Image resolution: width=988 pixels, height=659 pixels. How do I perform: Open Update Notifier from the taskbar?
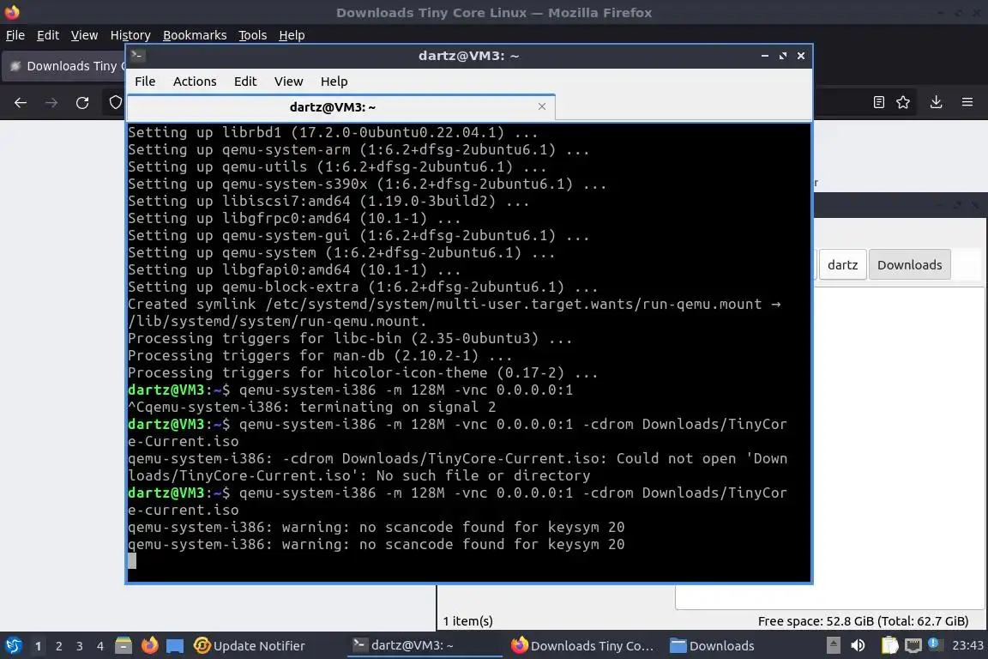(x=250, y=646)
